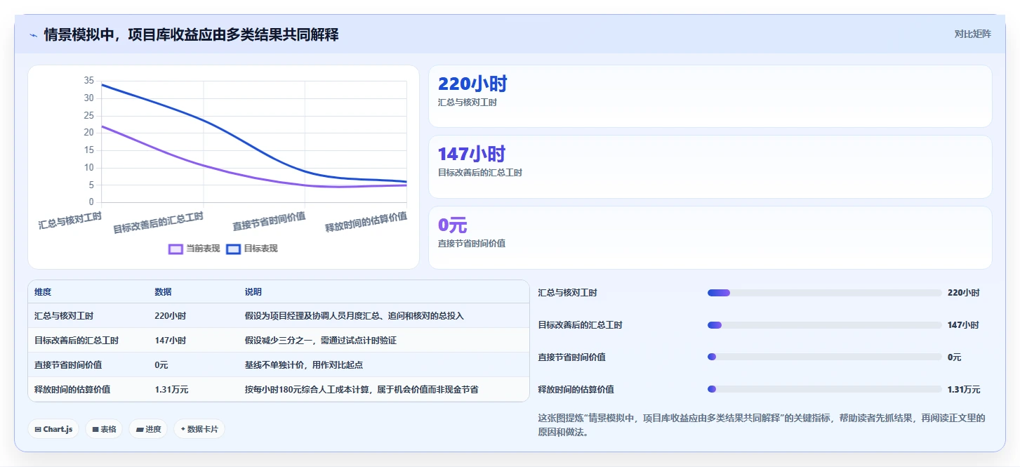Click the 220小时 stat card value

472,84
